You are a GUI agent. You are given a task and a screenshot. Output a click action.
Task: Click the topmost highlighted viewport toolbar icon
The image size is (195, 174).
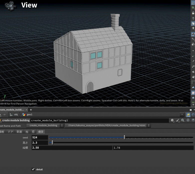tap(193, 3)
